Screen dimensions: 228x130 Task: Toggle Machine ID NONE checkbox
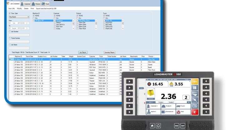34,16
